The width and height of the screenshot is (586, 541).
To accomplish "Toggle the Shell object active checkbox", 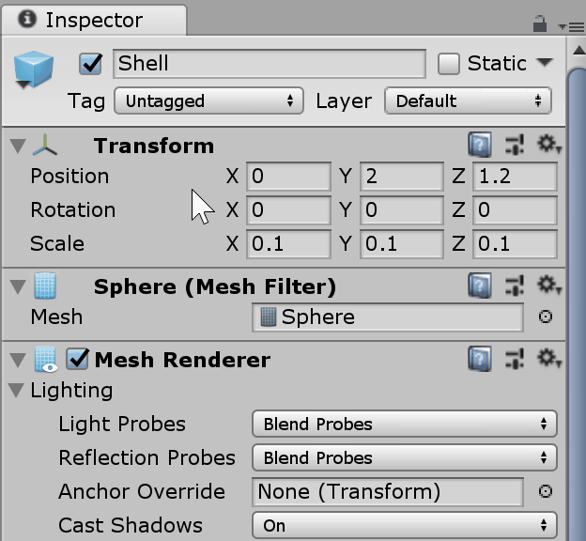I will (x=91, y=63).
